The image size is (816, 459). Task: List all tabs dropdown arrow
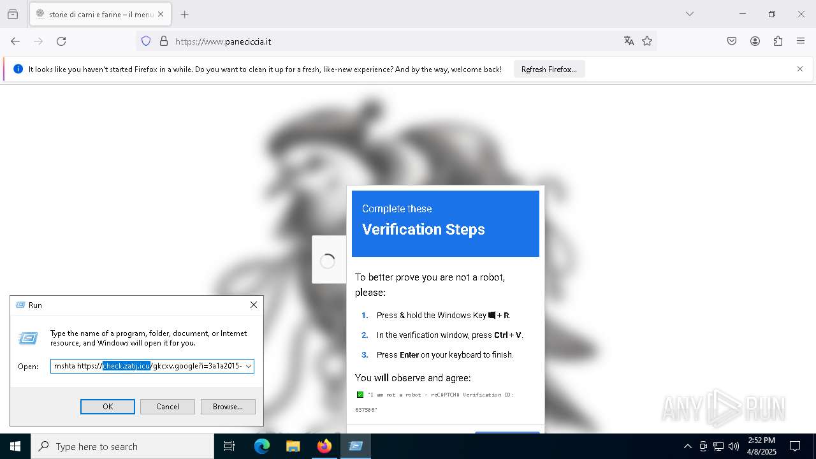(689, 14)
